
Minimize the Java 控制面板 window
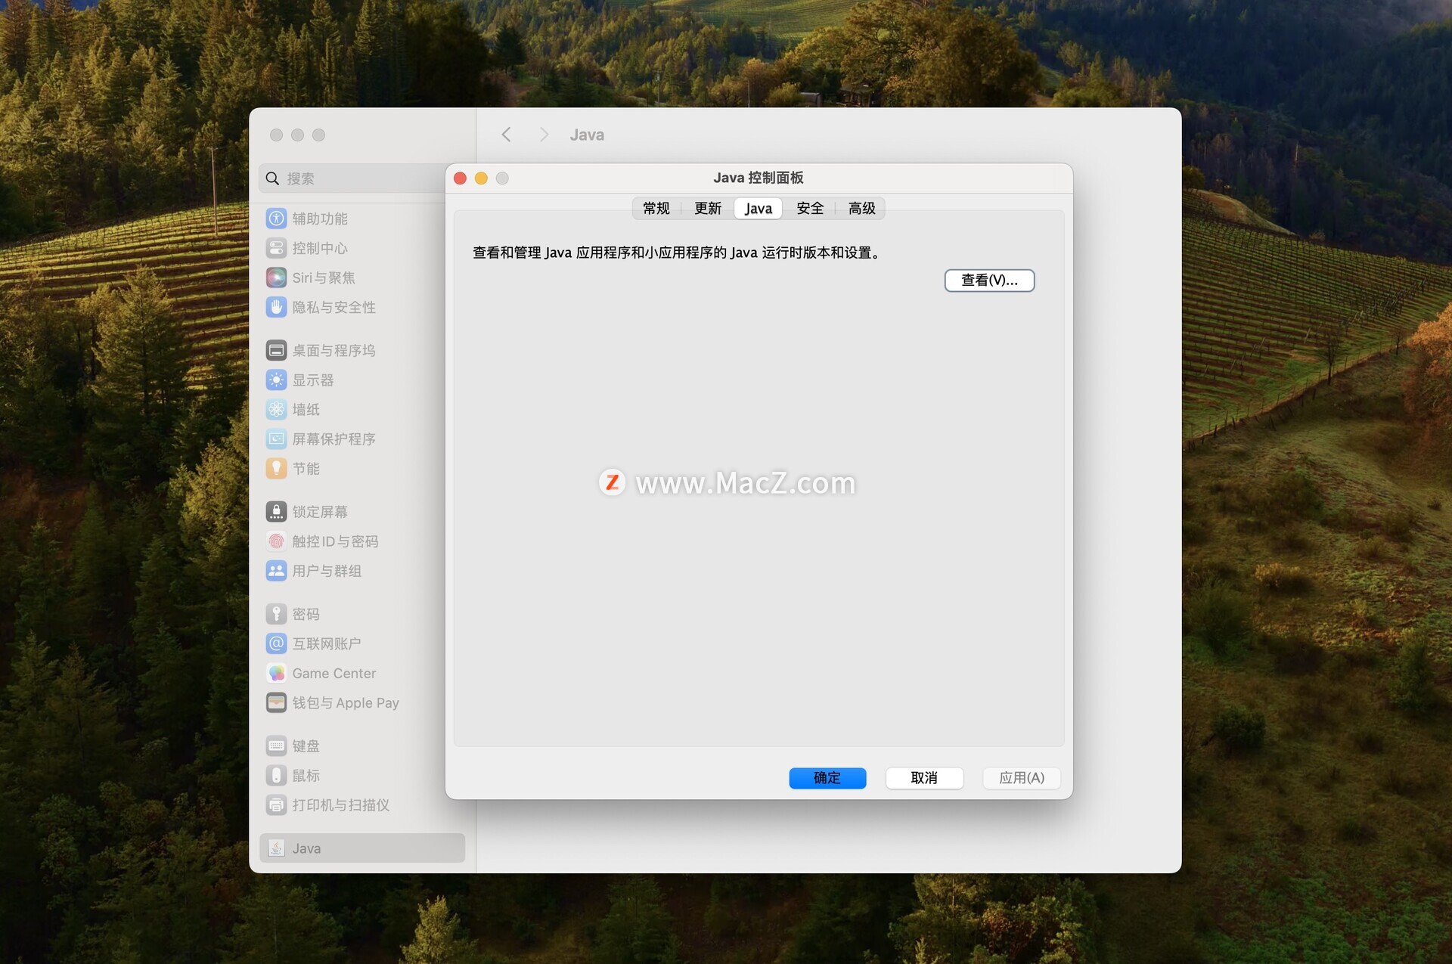(x=481, y=178)
